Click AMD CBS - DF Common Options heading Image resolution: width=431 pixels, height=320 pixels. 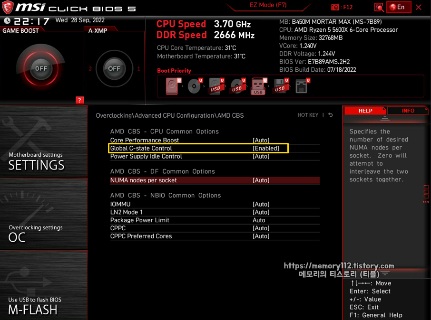[x=162, y=171]
